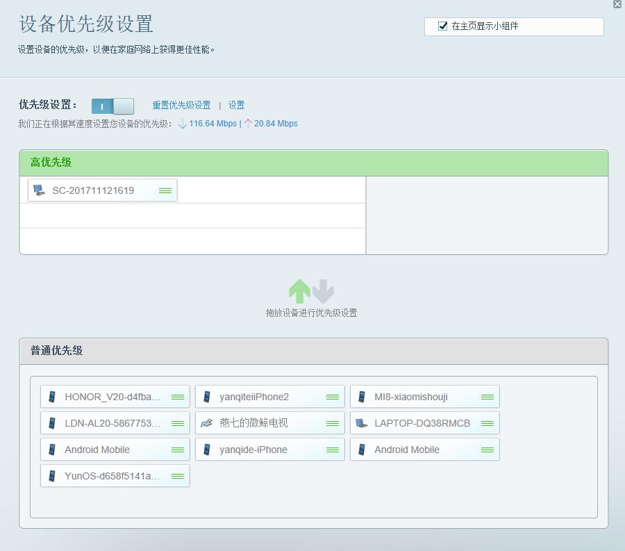Open the 设置 link
The image size is (625, 551).
pyautogui.click(x=236, y=105)
